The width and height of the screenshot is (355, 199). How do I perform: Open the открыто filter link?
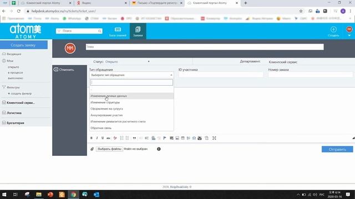pyautogui.click(x=13, y=67)
